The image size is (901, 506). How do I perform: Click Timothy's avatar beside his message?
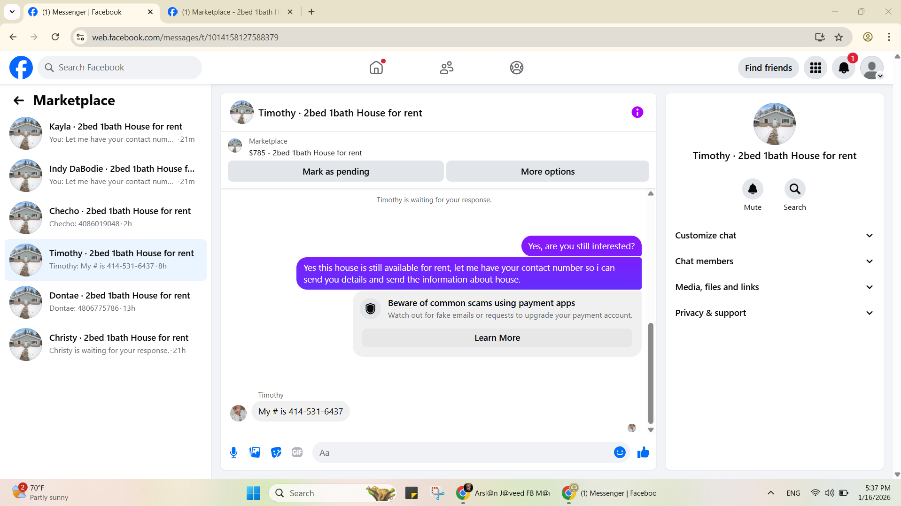pos(238,413)
